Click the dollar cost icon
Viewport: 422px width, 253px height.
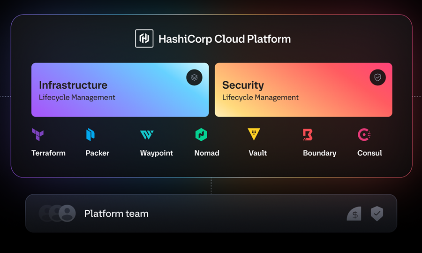click(354, 214)
